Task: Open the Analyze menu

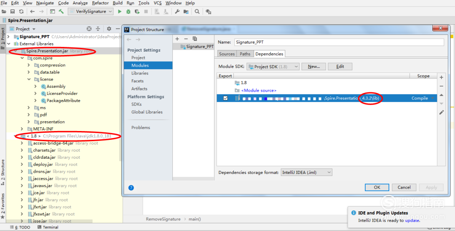Action: 80,3
